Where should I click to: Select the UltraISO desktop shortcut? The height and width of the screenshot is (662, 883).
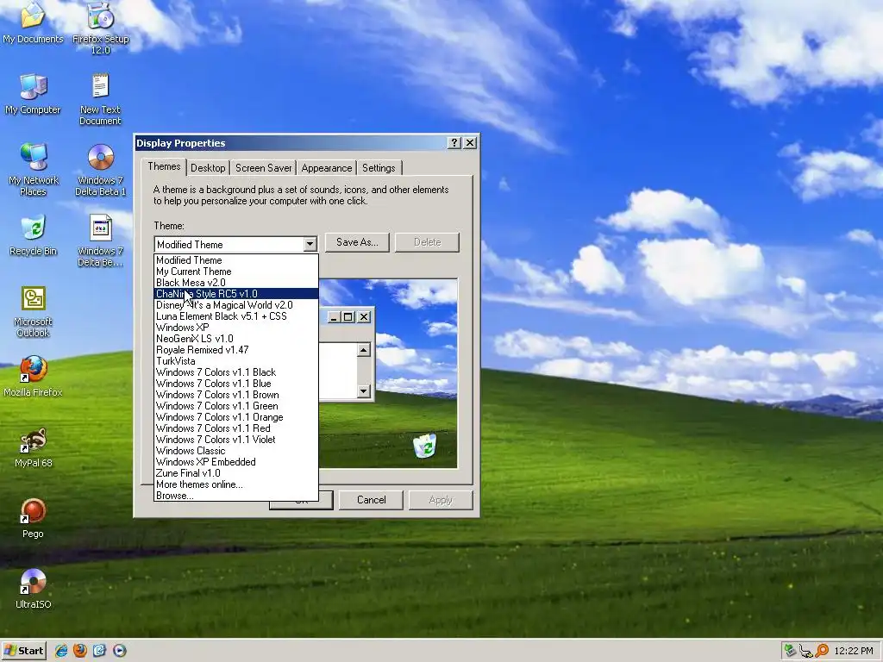coord(34,589)
